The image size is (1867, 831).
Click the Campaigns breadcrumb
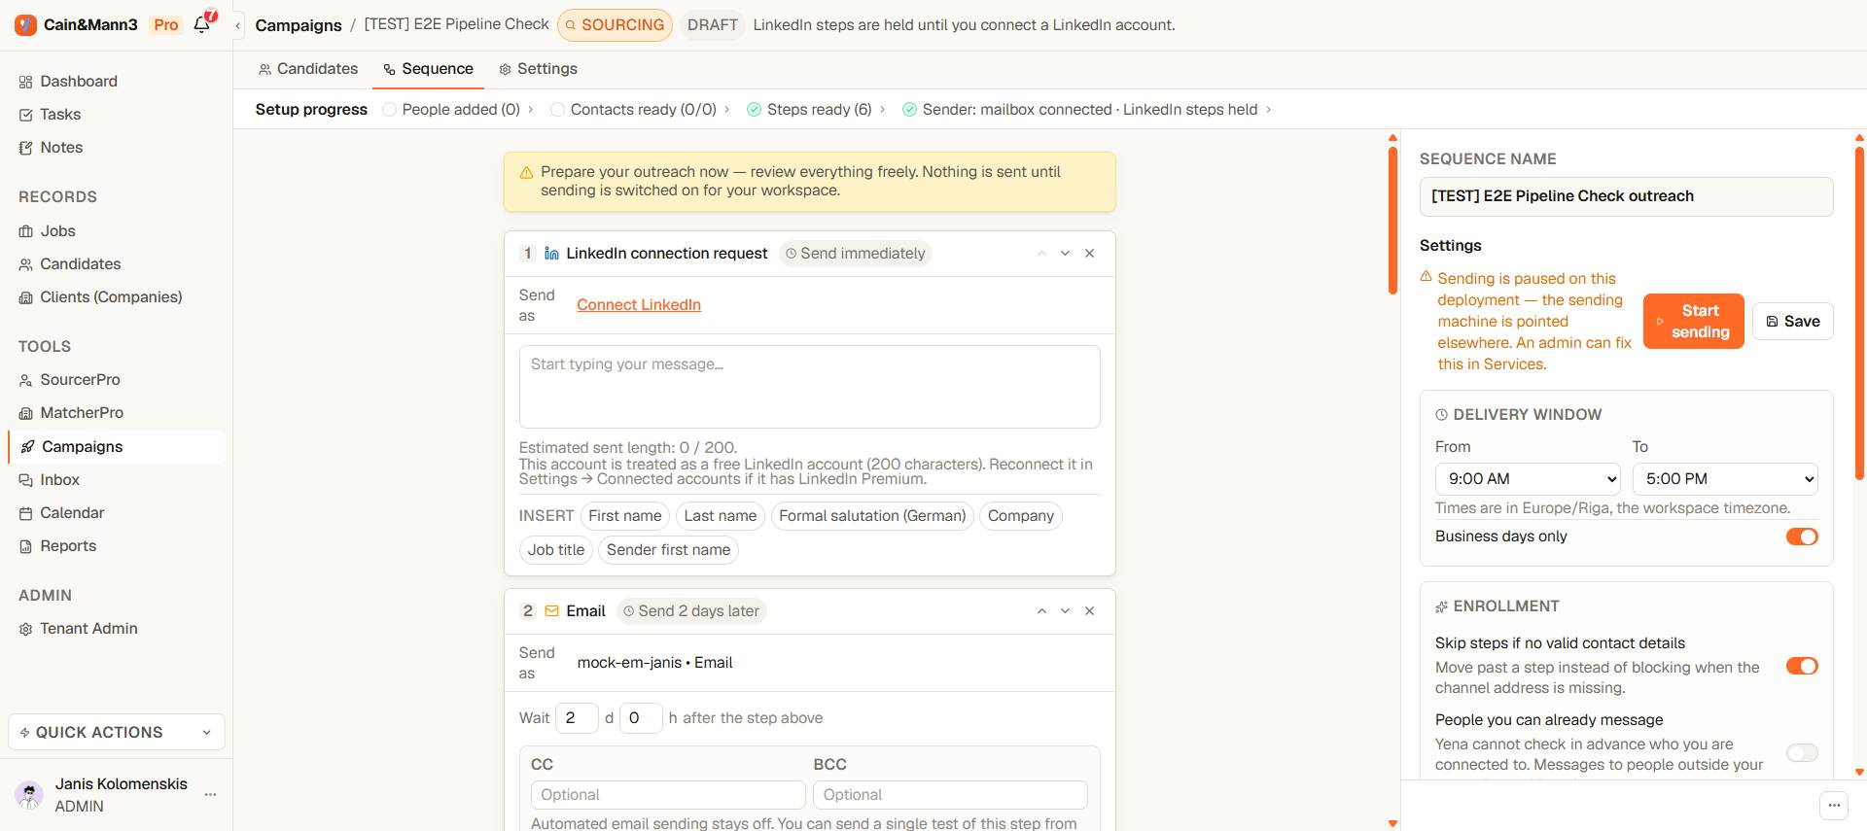coord(299,25)
